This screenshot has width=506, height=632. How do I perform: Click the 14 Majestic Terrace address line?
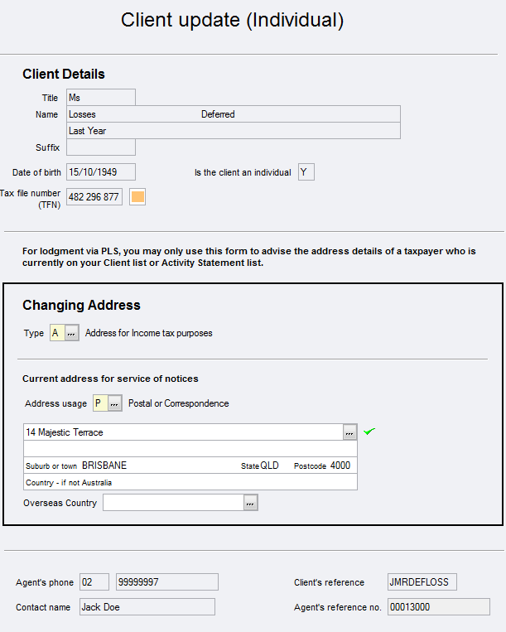[184, 432]
